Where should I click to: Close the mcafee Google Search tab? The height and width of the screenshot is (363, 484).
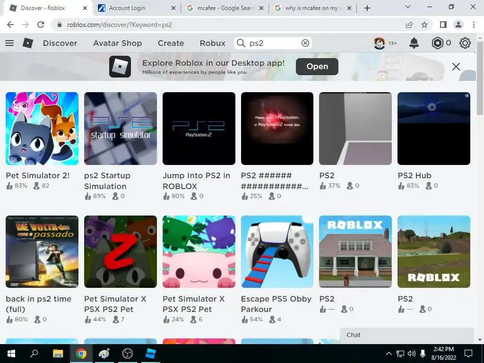point(261,9)
